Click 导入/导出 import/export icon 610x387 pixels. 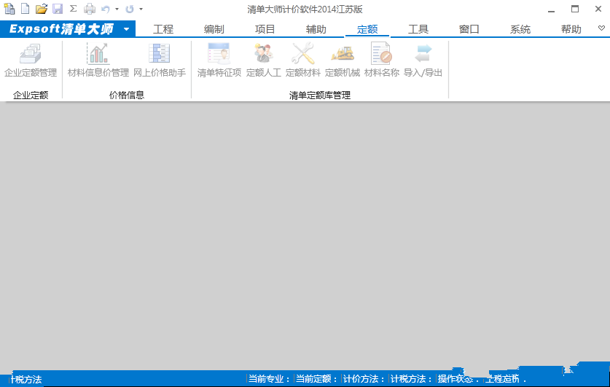[x=423, y=60]
